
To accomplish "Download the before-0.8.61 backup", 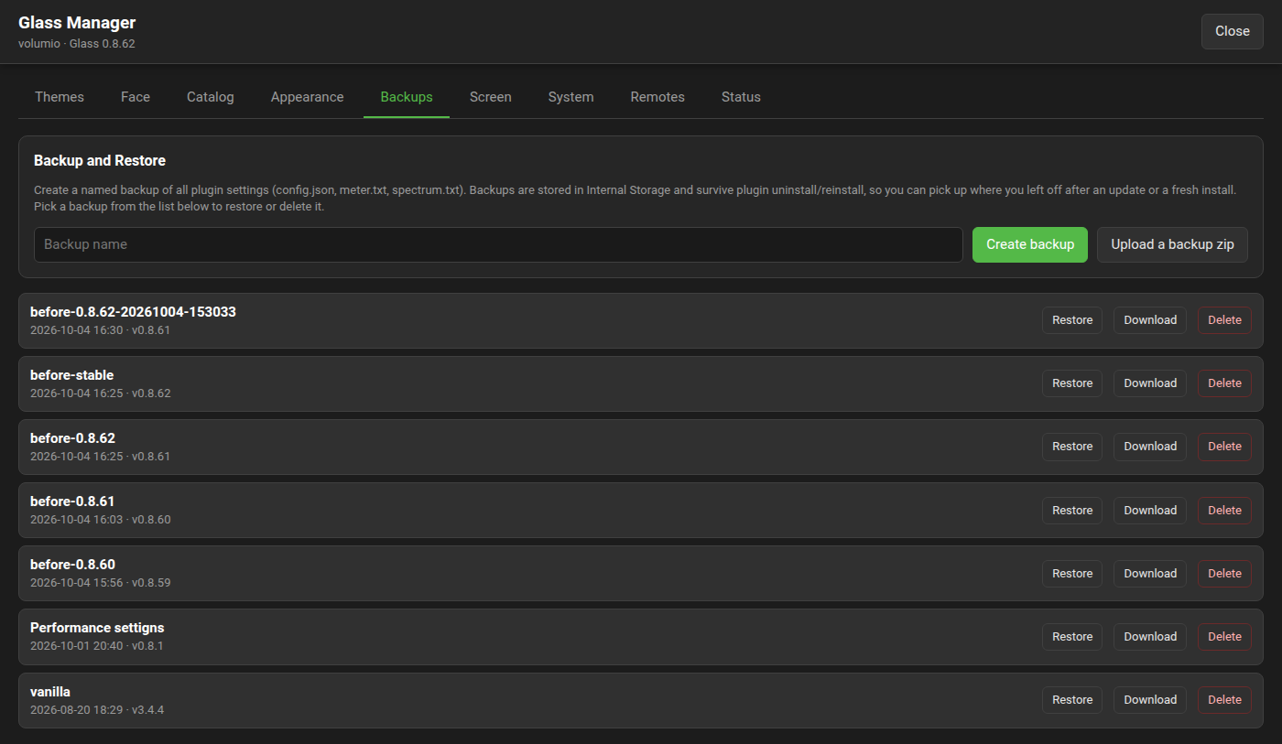I will (x=1150, y=511).
